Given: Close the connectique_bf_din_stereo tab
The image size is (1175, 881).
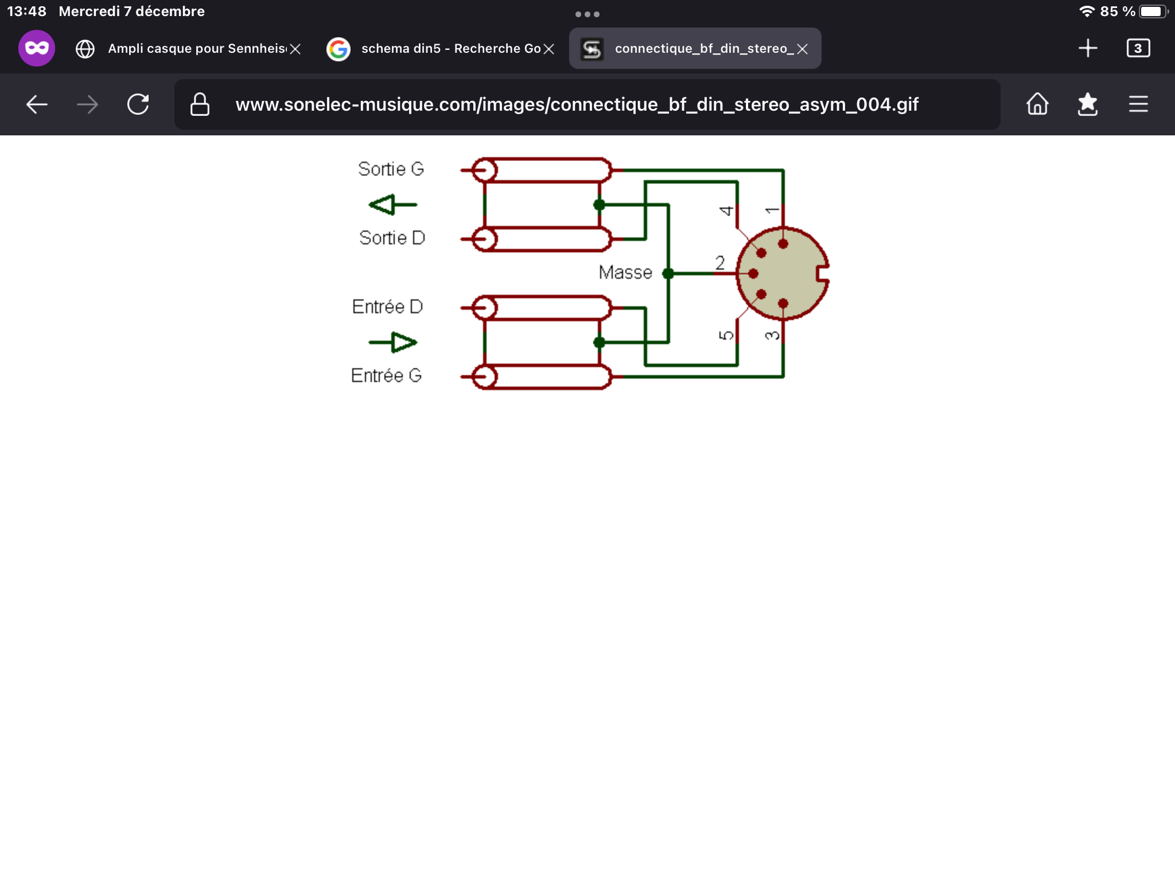Looking at the screenshot, I should 803,49.
